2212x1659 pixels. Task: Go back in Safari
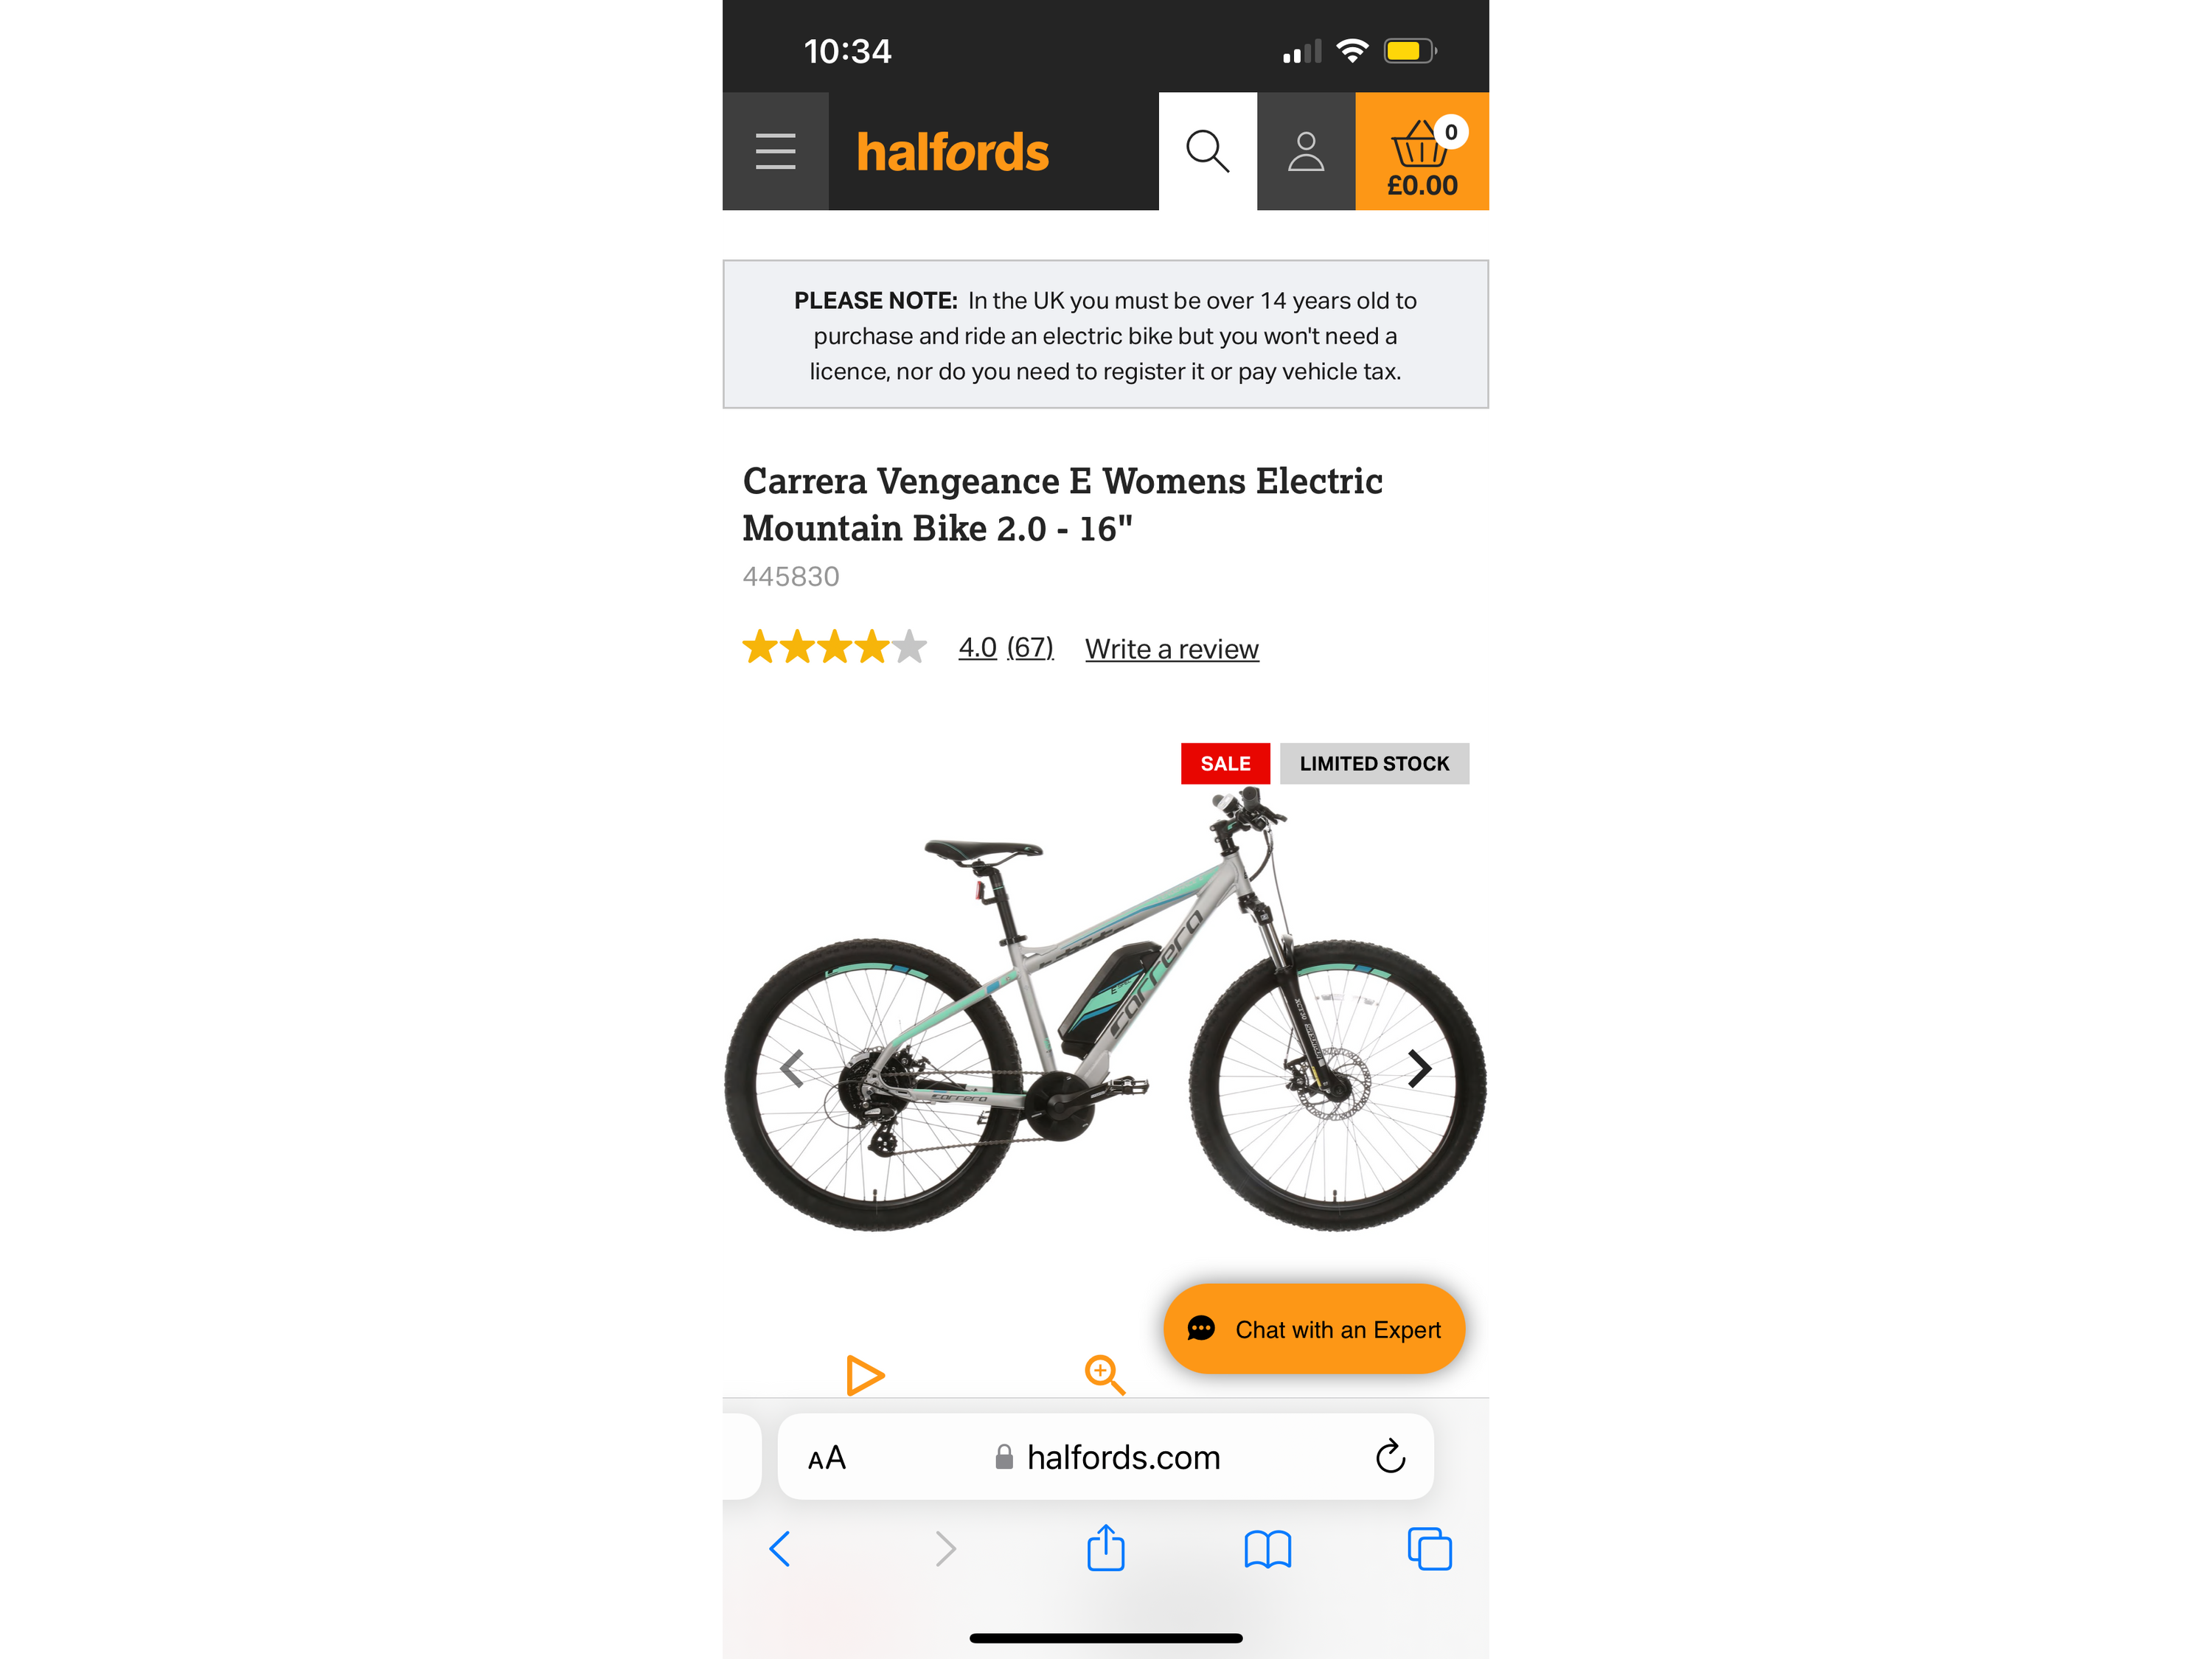[780, 1549]
